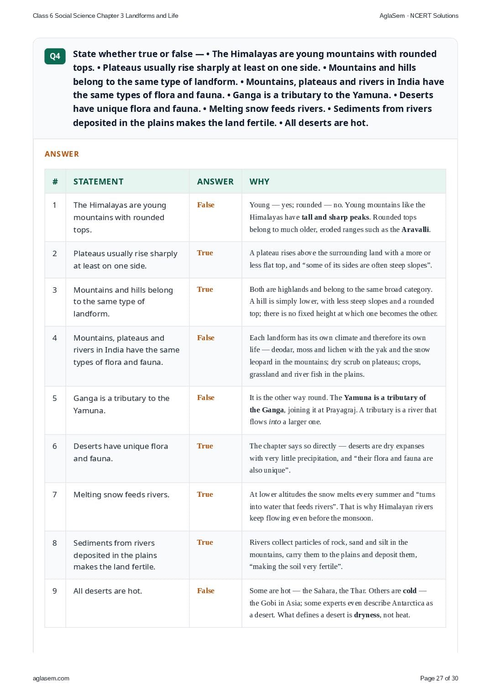Click True answer for deserts unique flora
Viewport: 491px width, 695px height.
point(205,446)
